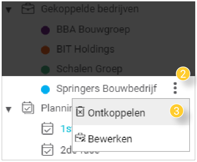
Task: Click the yellow step 3 badge
Action: point(177,111)
